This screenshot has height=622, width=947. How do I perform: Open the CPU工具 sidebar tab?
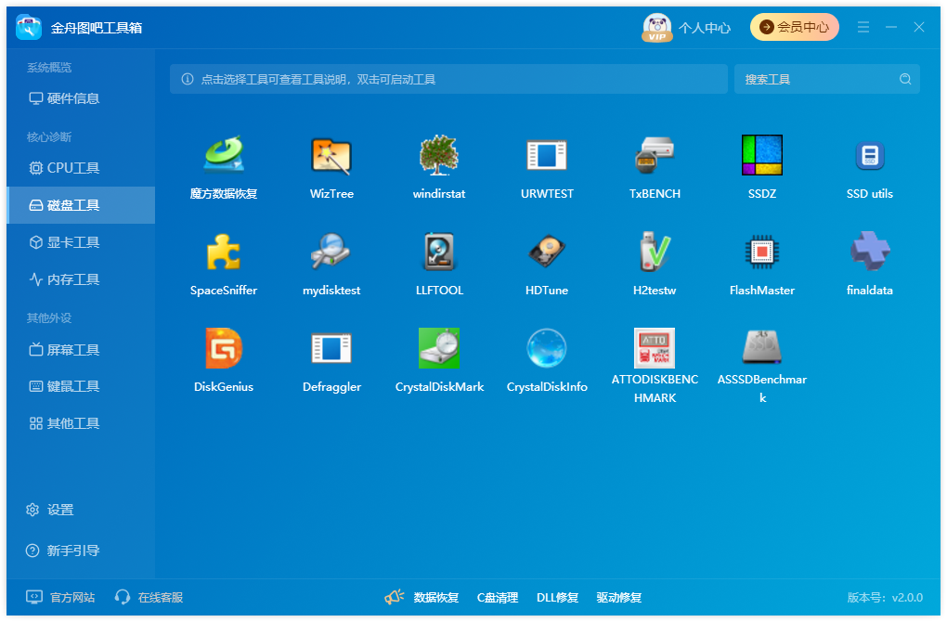coord(81,168)
